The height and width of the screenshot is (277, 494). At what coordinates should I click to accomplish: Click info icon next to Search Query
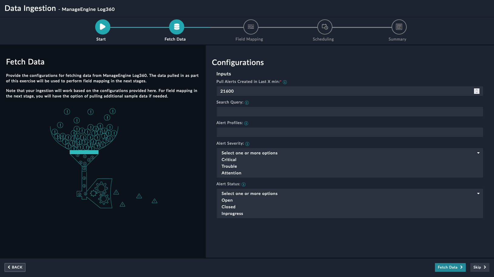pyautogui.click(x=247, y=103)
